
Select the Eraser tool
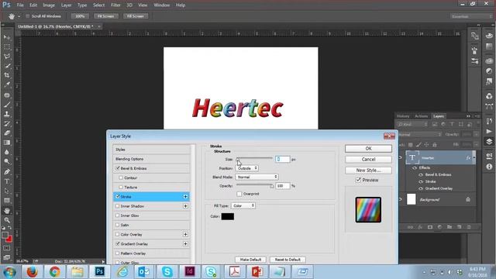[x=7, y=133]
